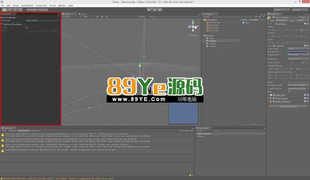Toggle the Camera component enabled checkbox
310x180 pixels.
pos(274,46)
